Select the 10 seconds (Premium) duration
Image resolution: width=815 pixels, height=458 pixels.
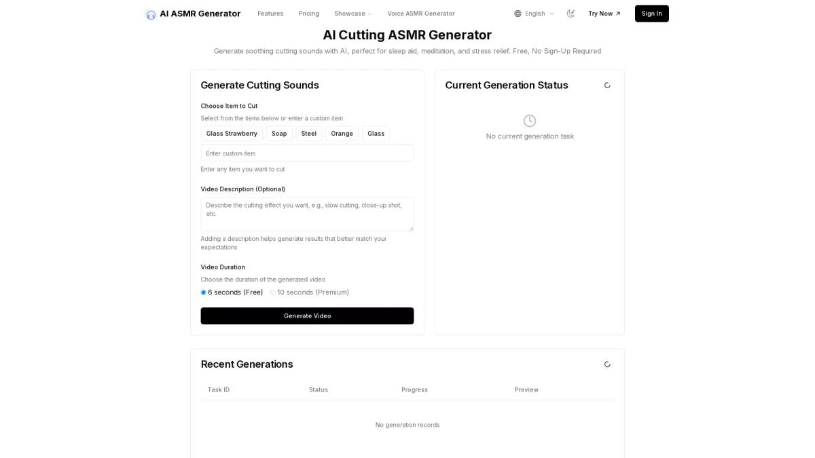click(273, 292)
